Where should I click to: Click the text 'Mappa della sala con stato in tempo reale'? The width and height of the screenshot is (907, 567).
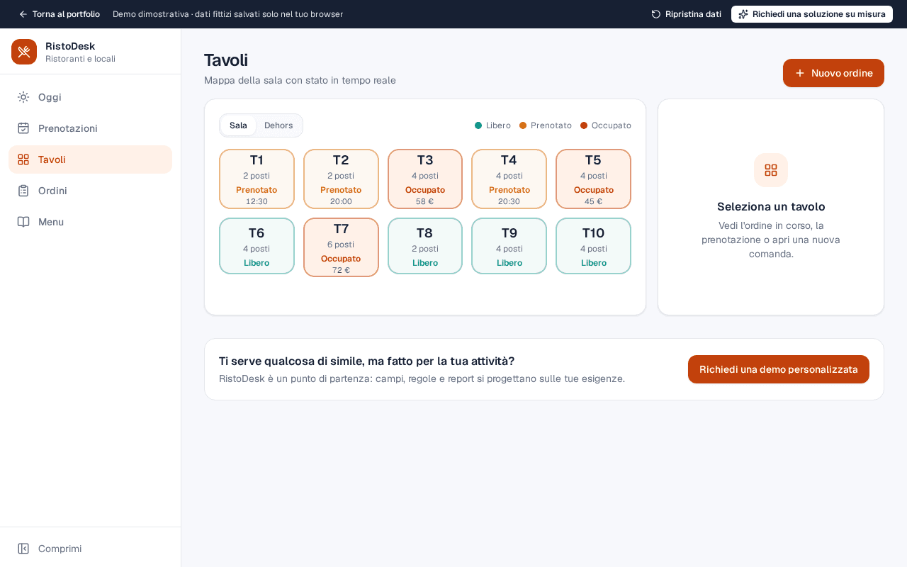pyautogui.click(x=300, y=80)
